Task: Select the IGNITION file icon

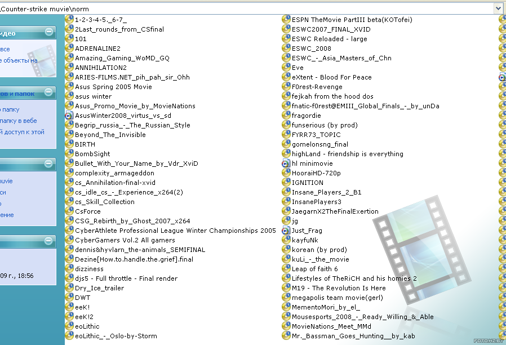Action: click(286, 182)
